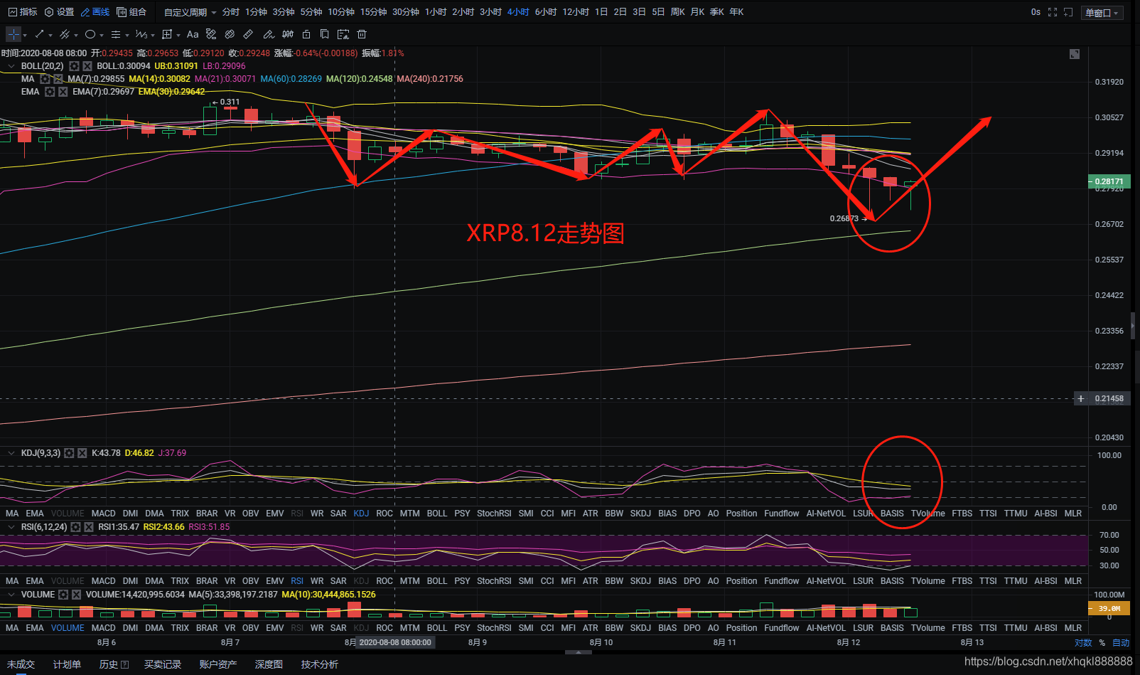Select the wave 123 pattern tool
Image resolution: width=1140 pixels, height=675 pixels.
pos(141,34)
